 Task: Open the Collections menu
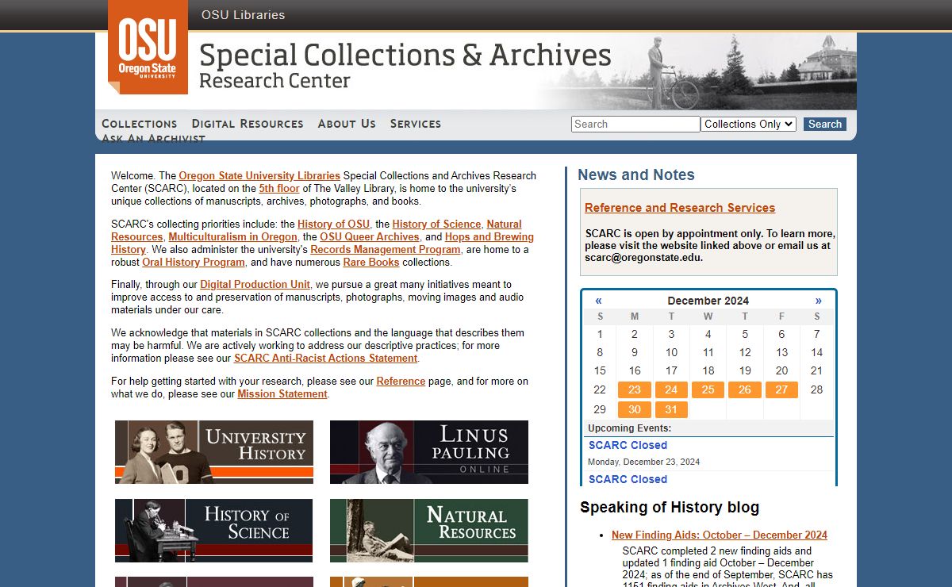click(x=140, y=124)
